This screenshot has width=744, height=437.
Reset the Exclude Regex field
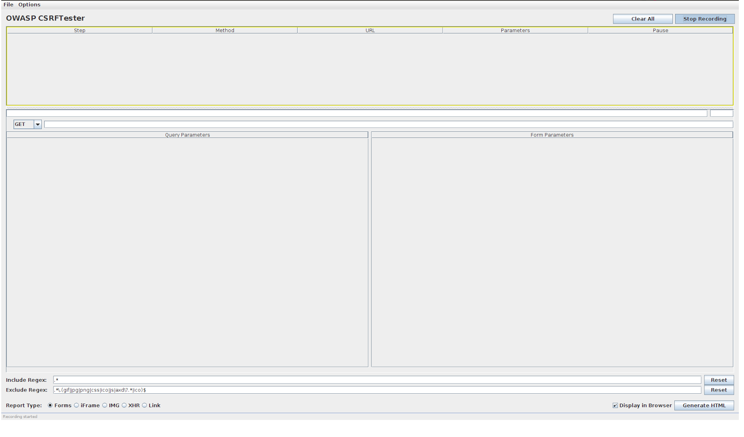tap(718, 390)
